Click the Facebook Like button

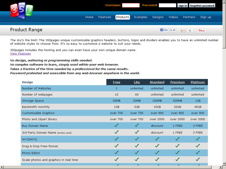(x=164, y=30)
